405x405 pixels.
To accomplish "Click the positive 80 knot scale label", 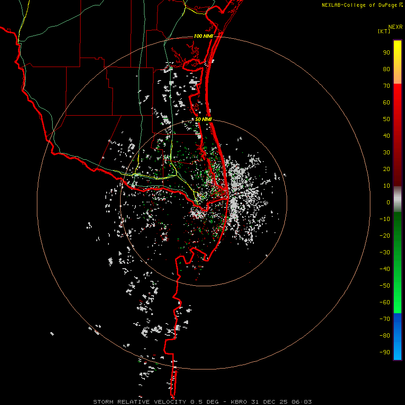I will coord(387,69).
